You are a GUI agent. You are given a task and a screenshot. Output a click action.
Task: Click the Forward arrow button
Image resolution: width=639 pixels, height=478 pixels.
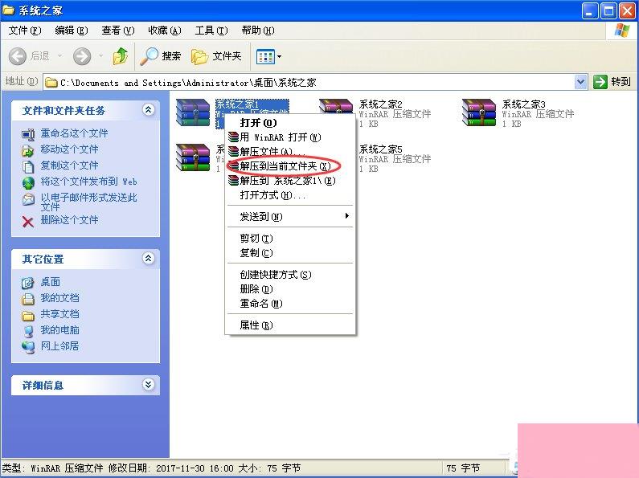(82, 56)
